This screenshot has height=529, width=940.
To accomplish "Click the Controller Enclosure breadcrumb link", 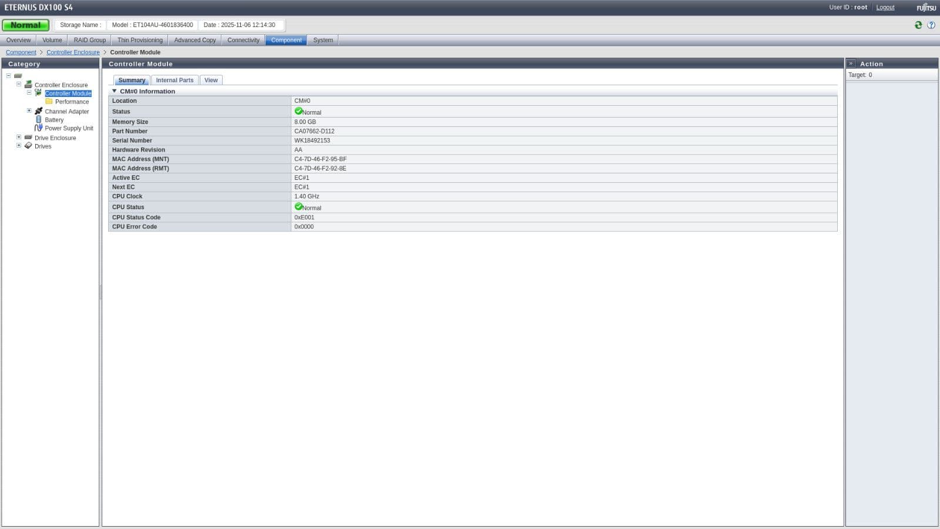I will (73, 52).
